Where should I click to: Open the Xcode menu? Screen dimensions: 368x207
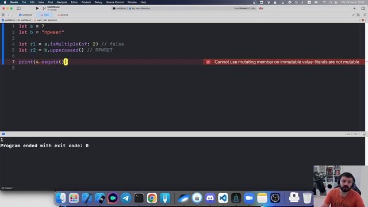pos(14,2)
